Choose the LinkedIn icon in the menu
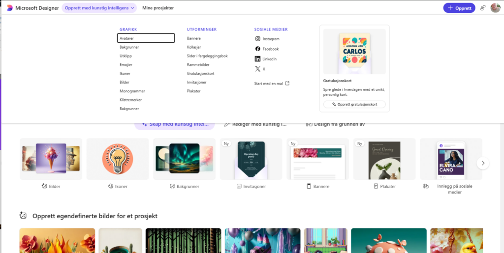504x253 pixels. [257, 59]
